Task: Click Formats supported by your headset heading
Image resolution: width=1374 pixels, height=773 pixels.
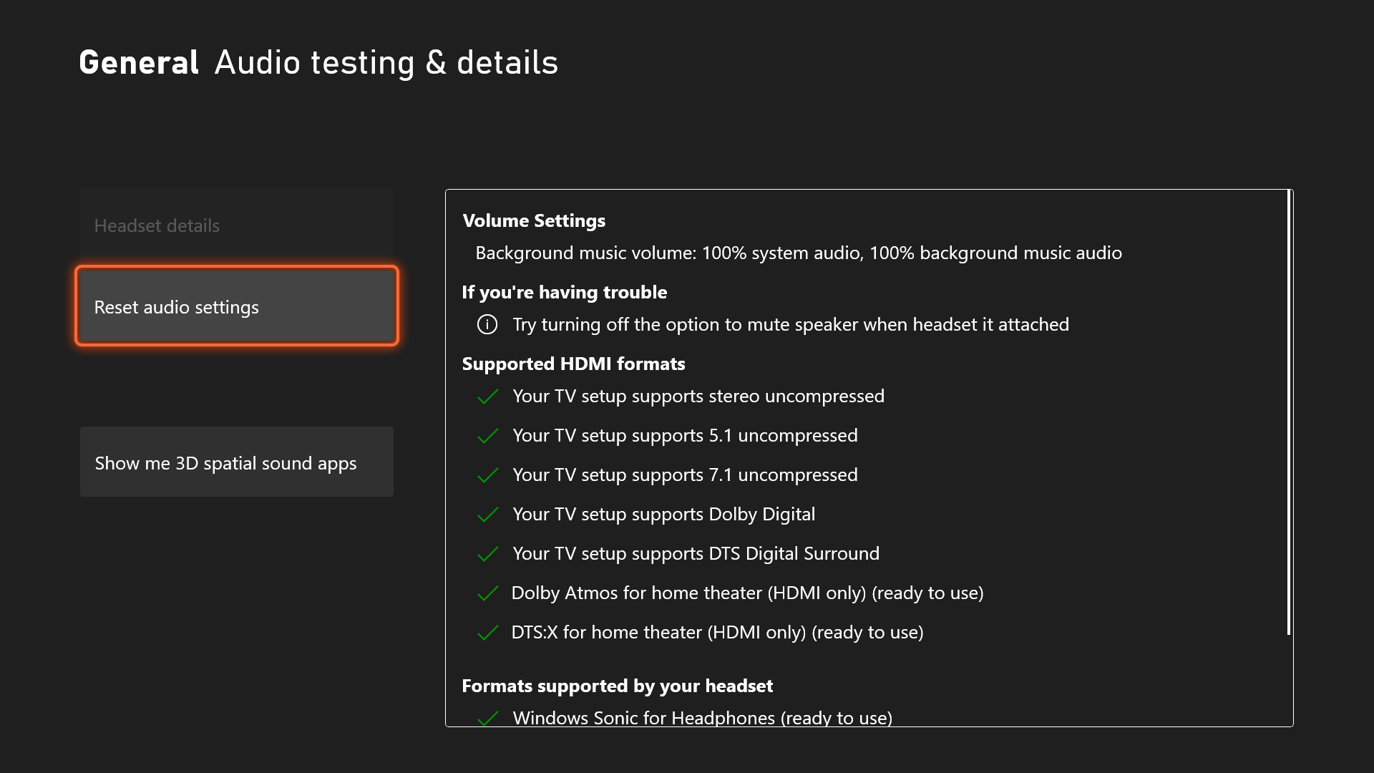Action: [617, 686]
